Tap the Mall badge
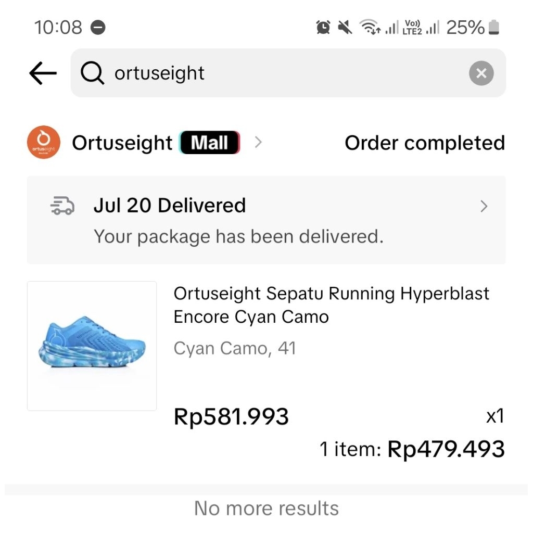Image resolution: width=533 pixels, height=533 pixels. pos(209,143)
